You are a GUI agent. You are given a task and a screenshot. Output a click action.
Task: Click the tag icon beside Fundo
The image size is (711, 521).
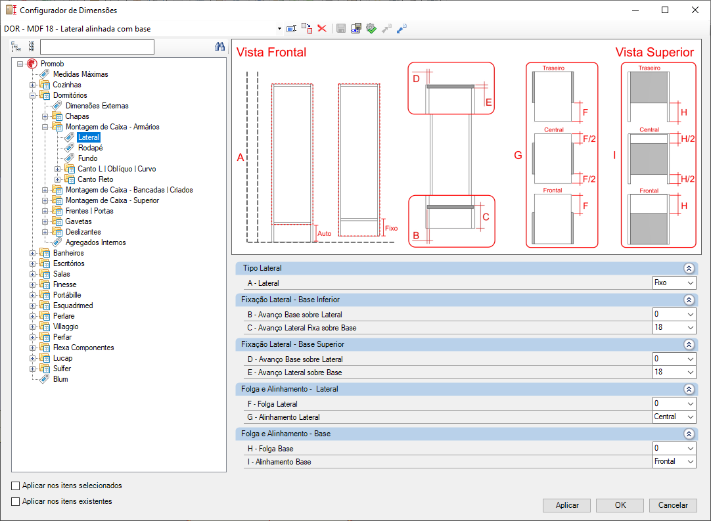[70, 158]
